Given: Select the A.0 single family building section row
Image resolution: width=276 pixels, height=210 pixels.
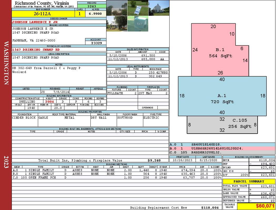Looking at the screenshot, I should click(x=117, y=170).
